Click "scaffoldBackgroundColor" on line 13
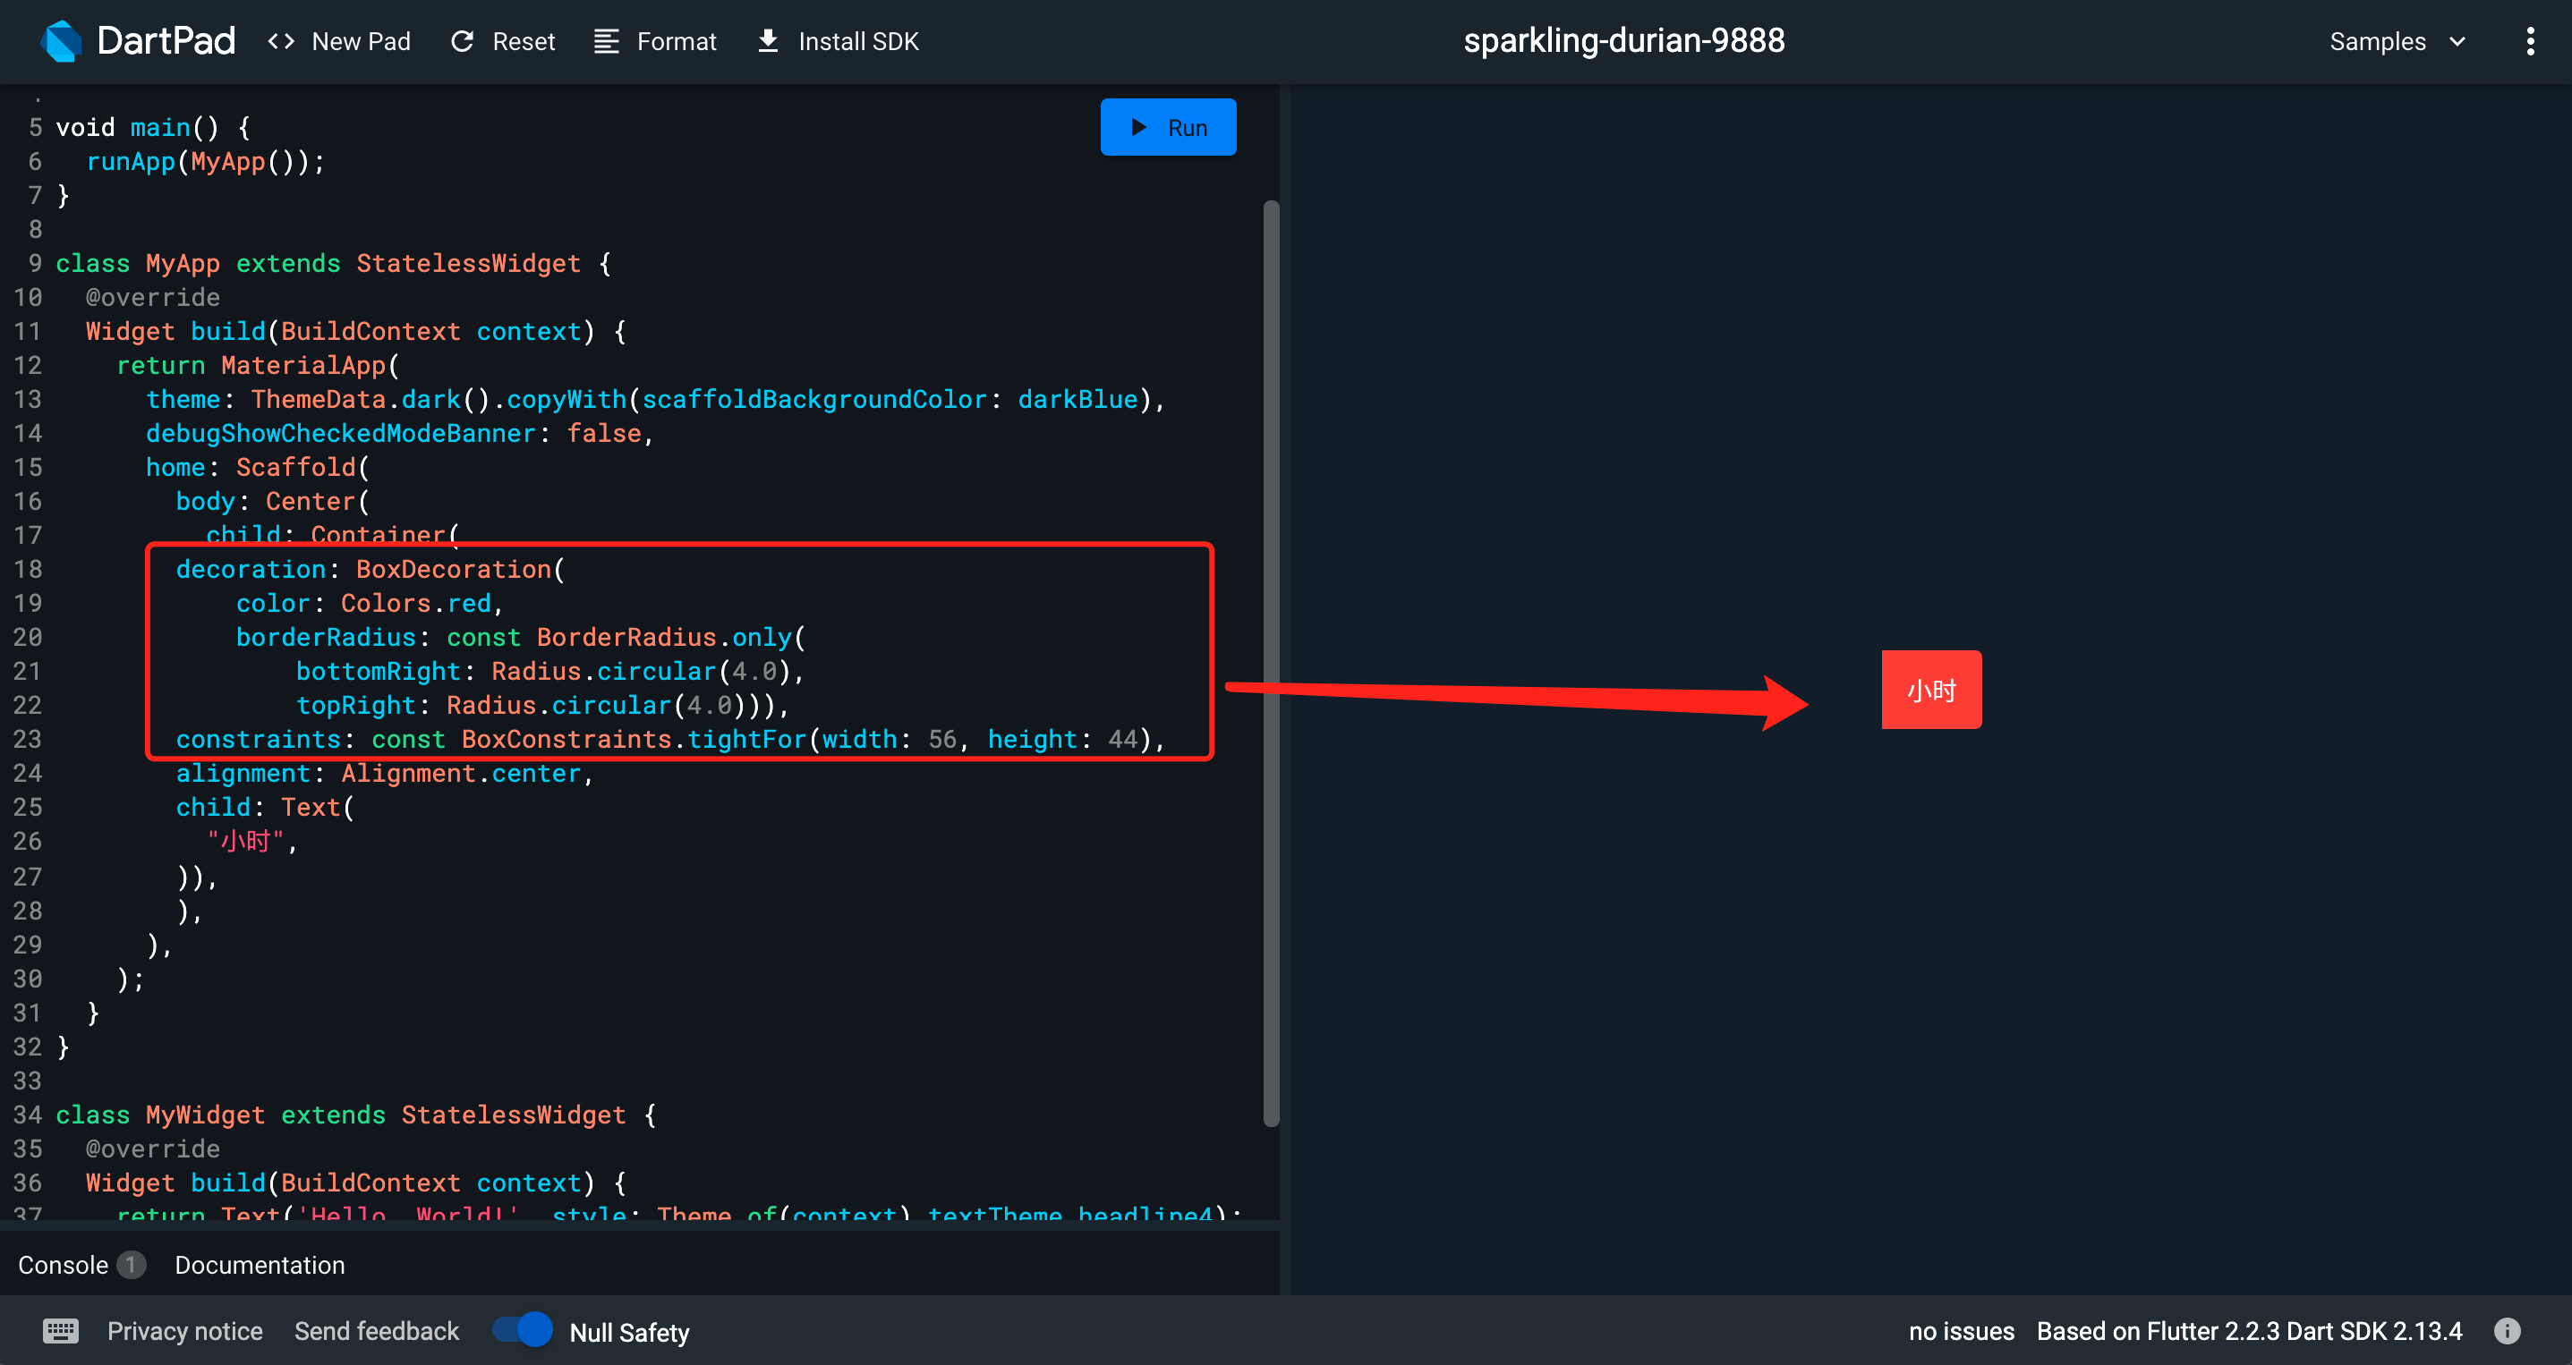Image resolution: width=2572 pixels, height=1365 pixels. 813,399
